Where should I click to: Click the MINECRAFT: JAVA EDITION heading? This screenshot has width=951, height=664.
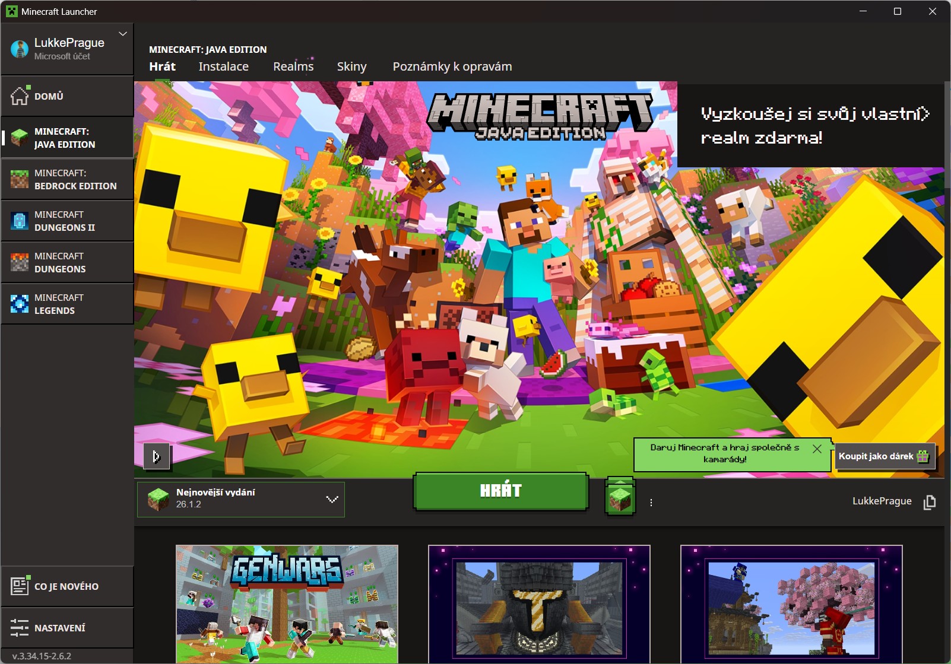[208, 49]
